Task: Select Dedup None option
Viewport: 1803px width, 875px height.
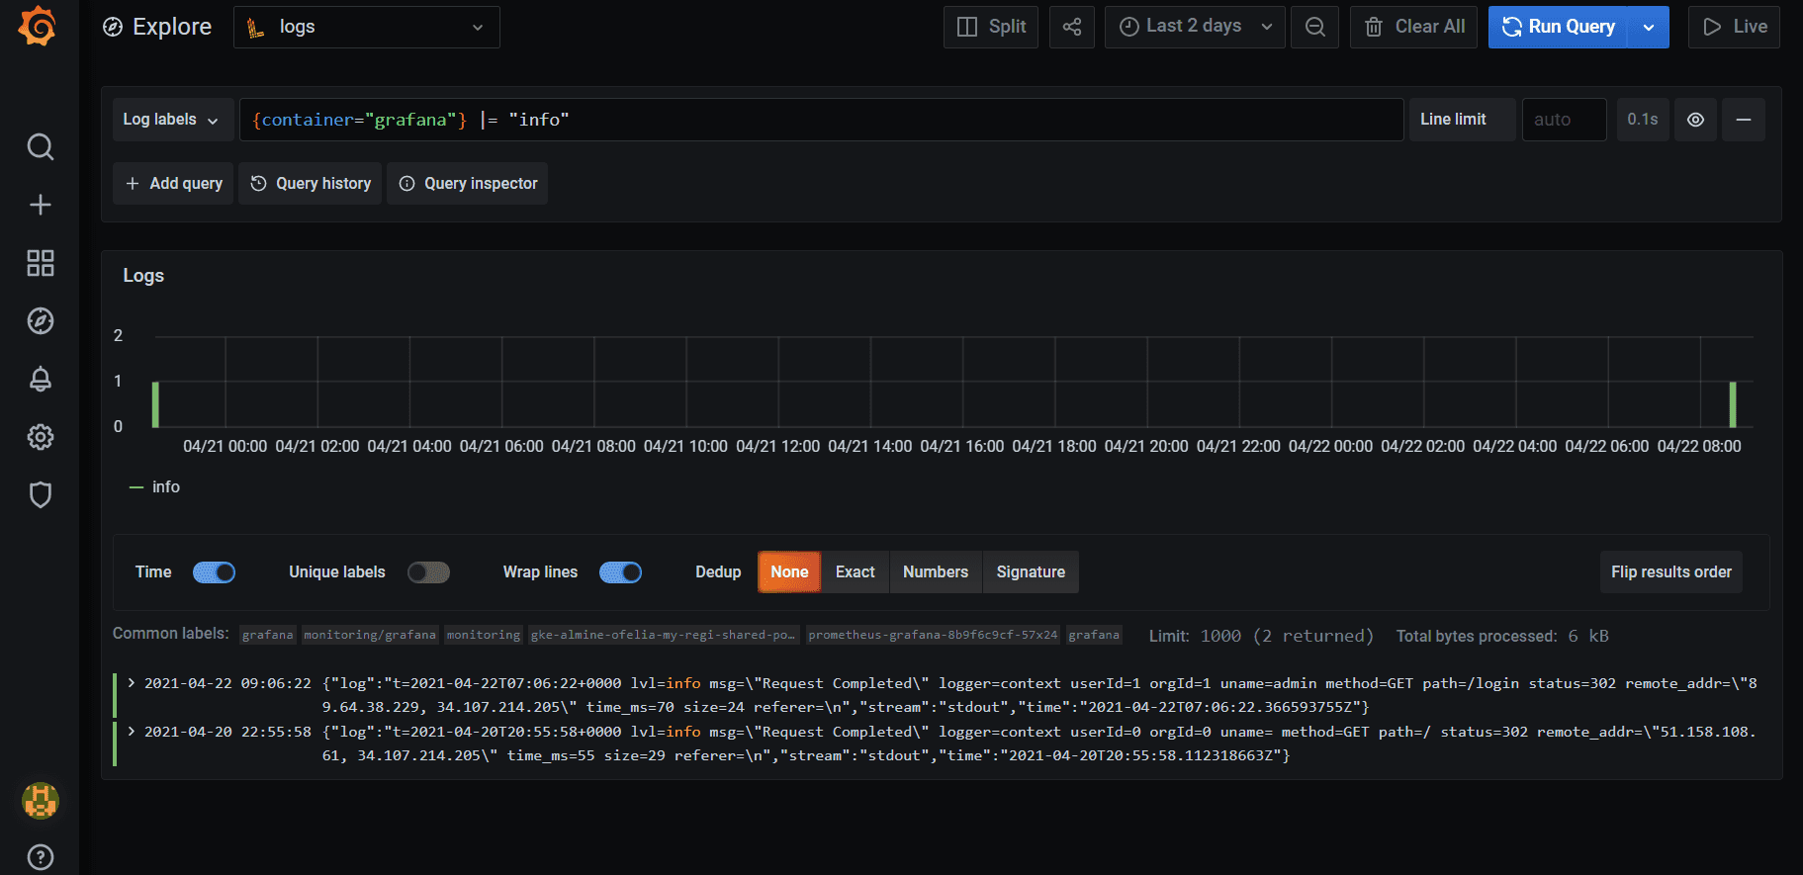Action: 789,572
